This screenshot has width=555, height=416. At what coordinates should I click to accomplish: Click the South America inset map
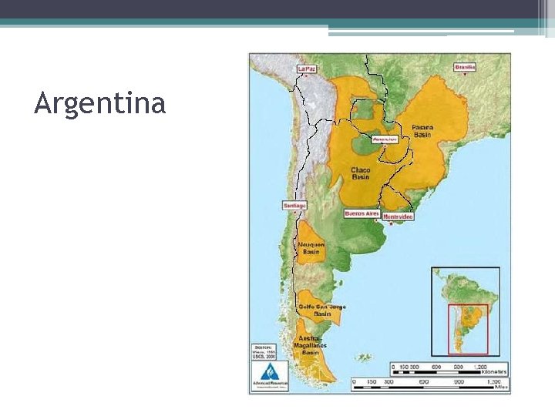466,312
